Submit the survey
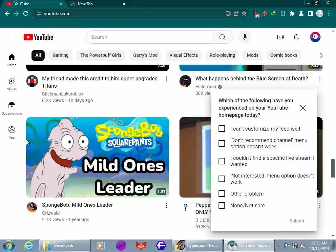This screenshot has height=252, width=336. click(x=297, y=221)
